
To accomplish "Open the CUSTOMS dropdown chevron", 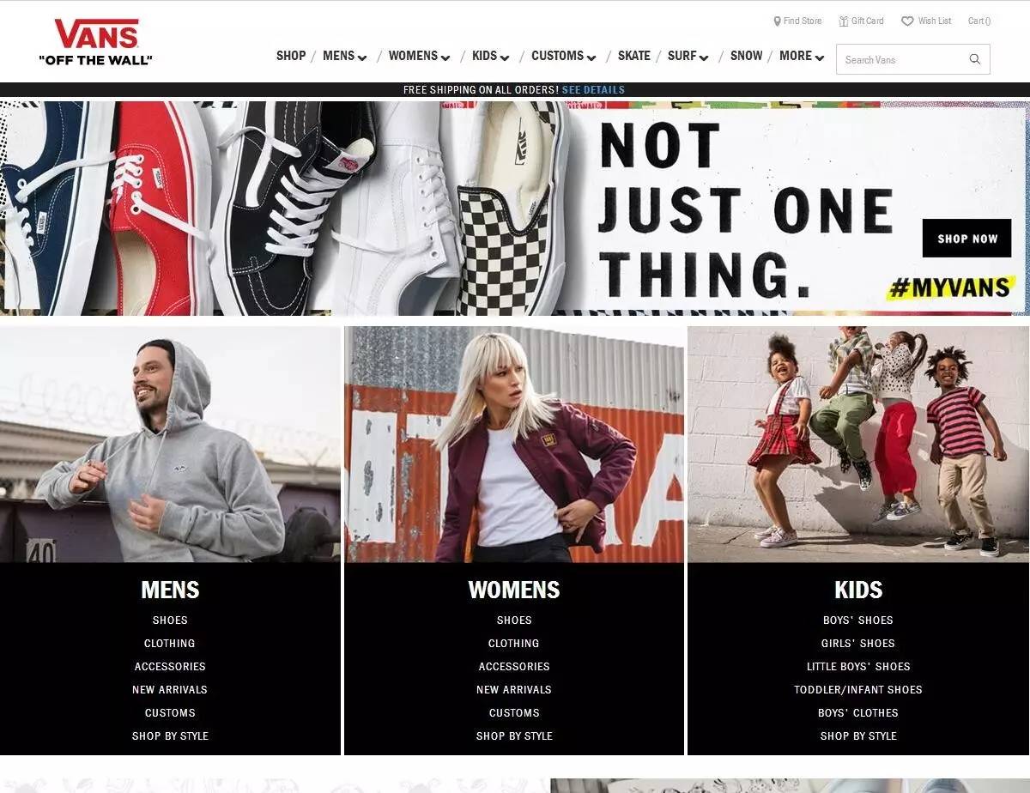I will click(x=591, y=58).
